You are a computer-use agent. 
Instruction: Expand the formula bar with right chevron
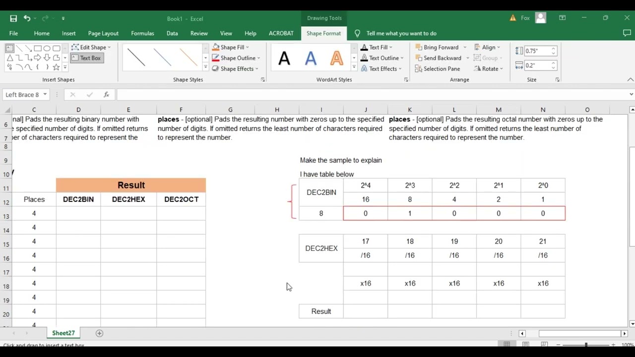pos(631,94)
